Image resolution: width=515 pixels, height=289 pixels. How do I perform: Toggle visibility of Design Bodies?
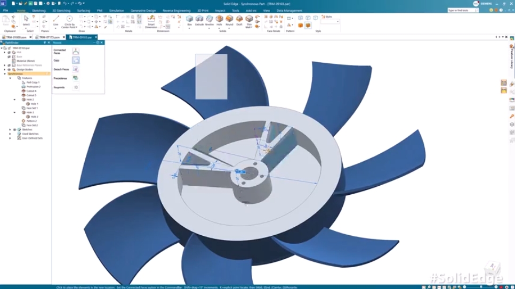tap(9, 70)
